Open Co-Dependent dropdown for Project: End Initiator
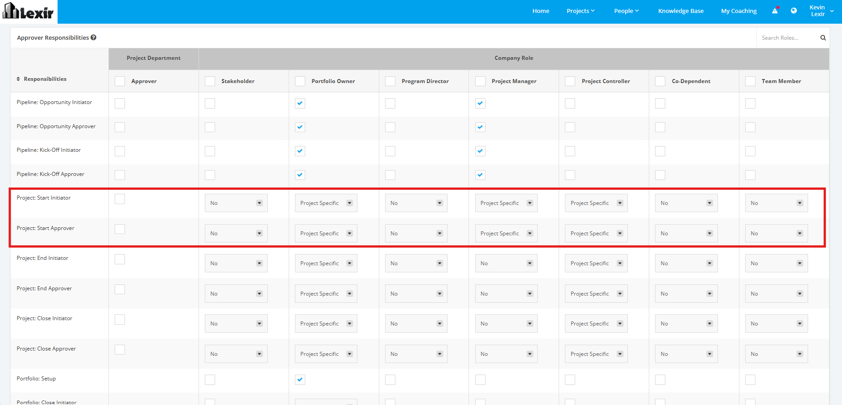Image resolution: width=842 pixels, height=405 pixels. (686, 263)
